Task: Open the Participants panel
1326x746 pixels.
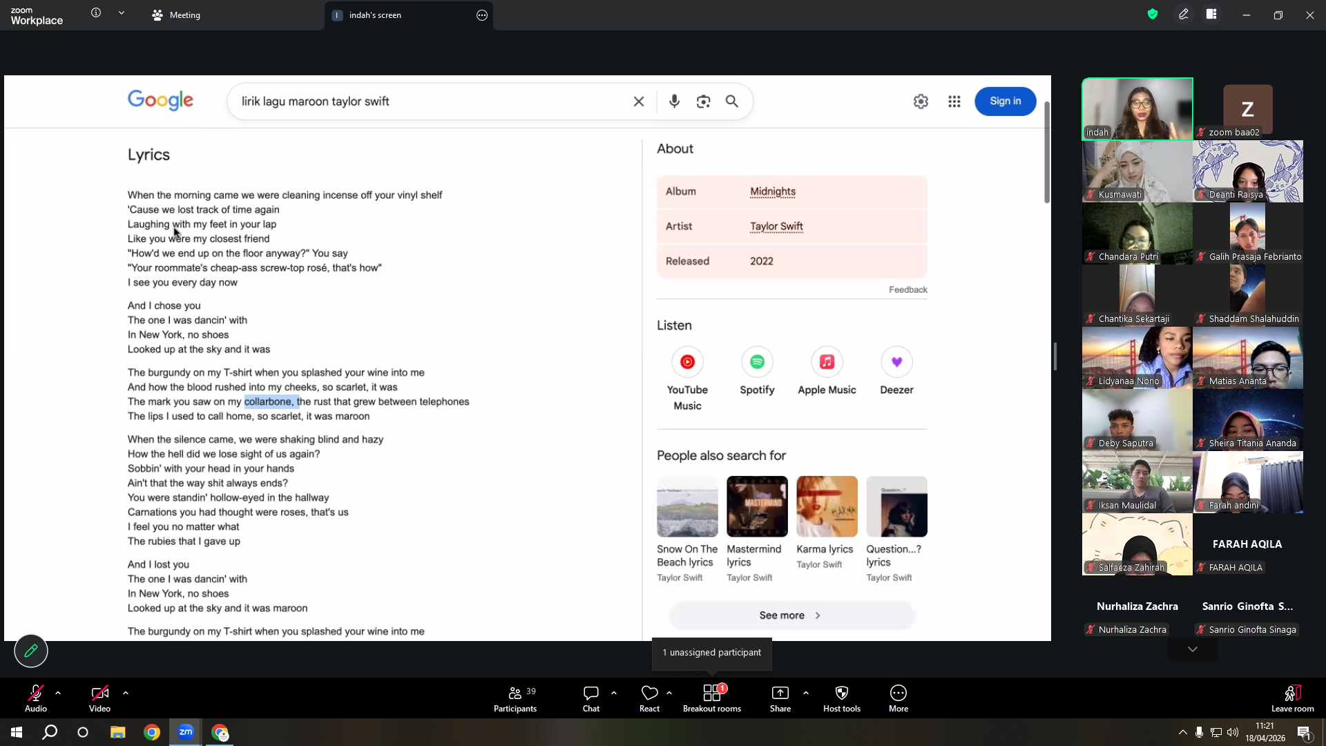Action: coord(515,698)
